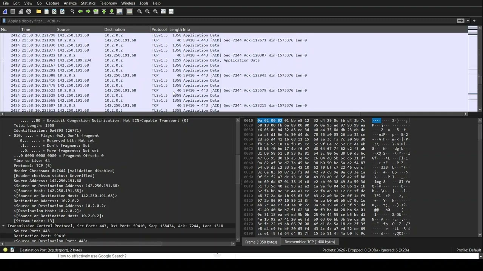This screenshot has height=271, width=483.
Task: Collapse the Flags: 0x2 tree node
Action: 10,135
